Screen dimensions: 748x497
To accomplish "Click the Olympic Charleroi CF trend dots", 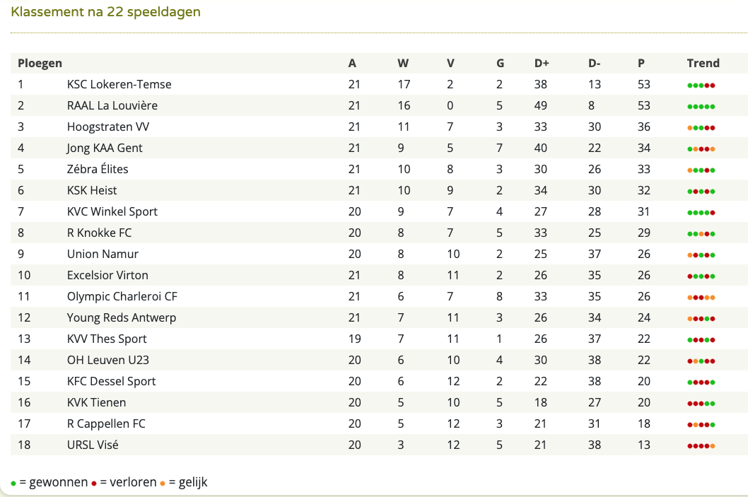I will (x=701, y=298).
